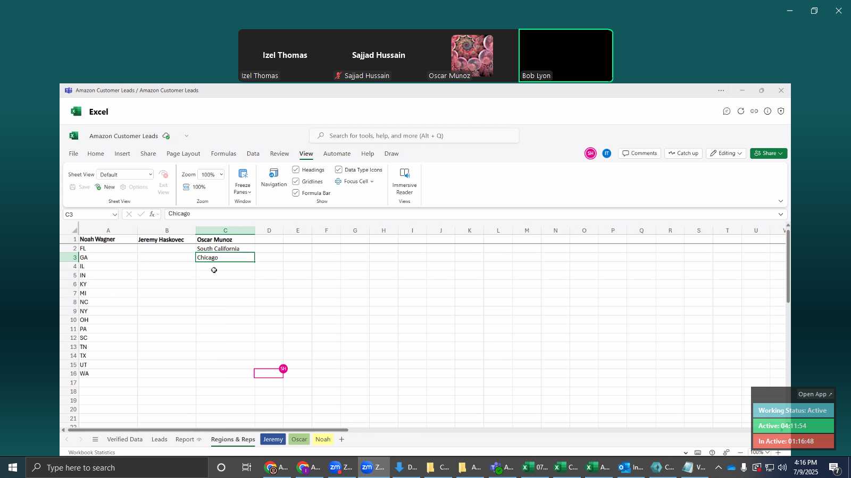Switch to the Data ribbon tab
Screen dimensions: 851x478
(x=253, y=153)
